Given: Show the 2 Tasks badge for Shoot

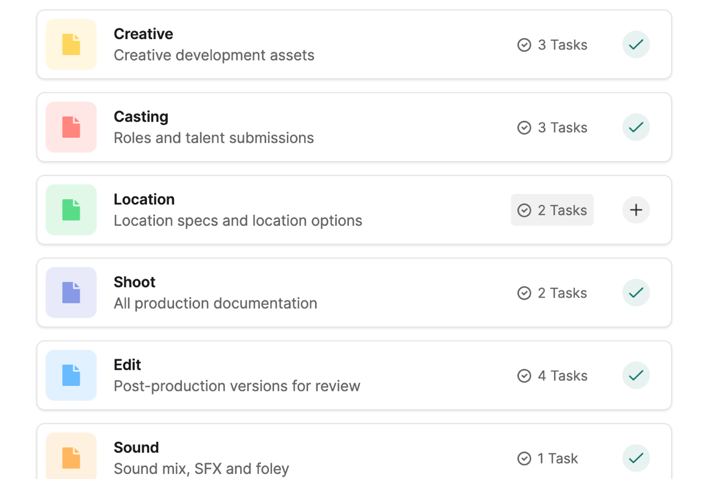Looking at the screenshot, I should click(552, 293).
